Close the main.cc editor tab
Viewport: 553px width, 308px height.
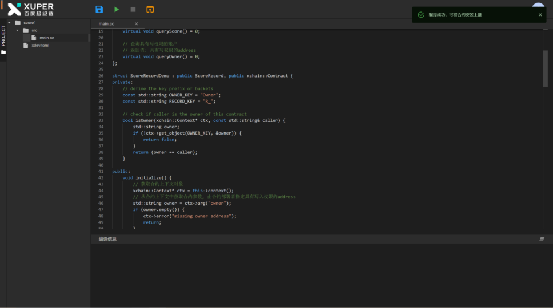pos(136,24)
